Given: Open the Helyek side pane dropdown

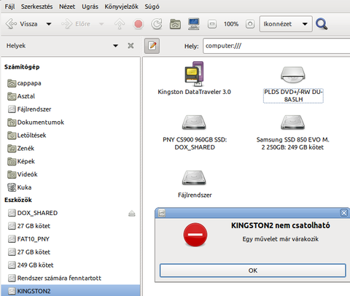Looking at the screenshot, I should 115,46.
